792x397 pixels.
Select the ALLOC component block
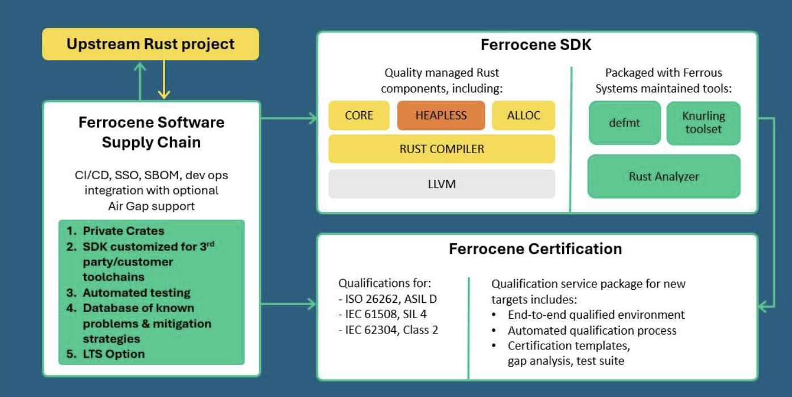click(x=523, y=116)
